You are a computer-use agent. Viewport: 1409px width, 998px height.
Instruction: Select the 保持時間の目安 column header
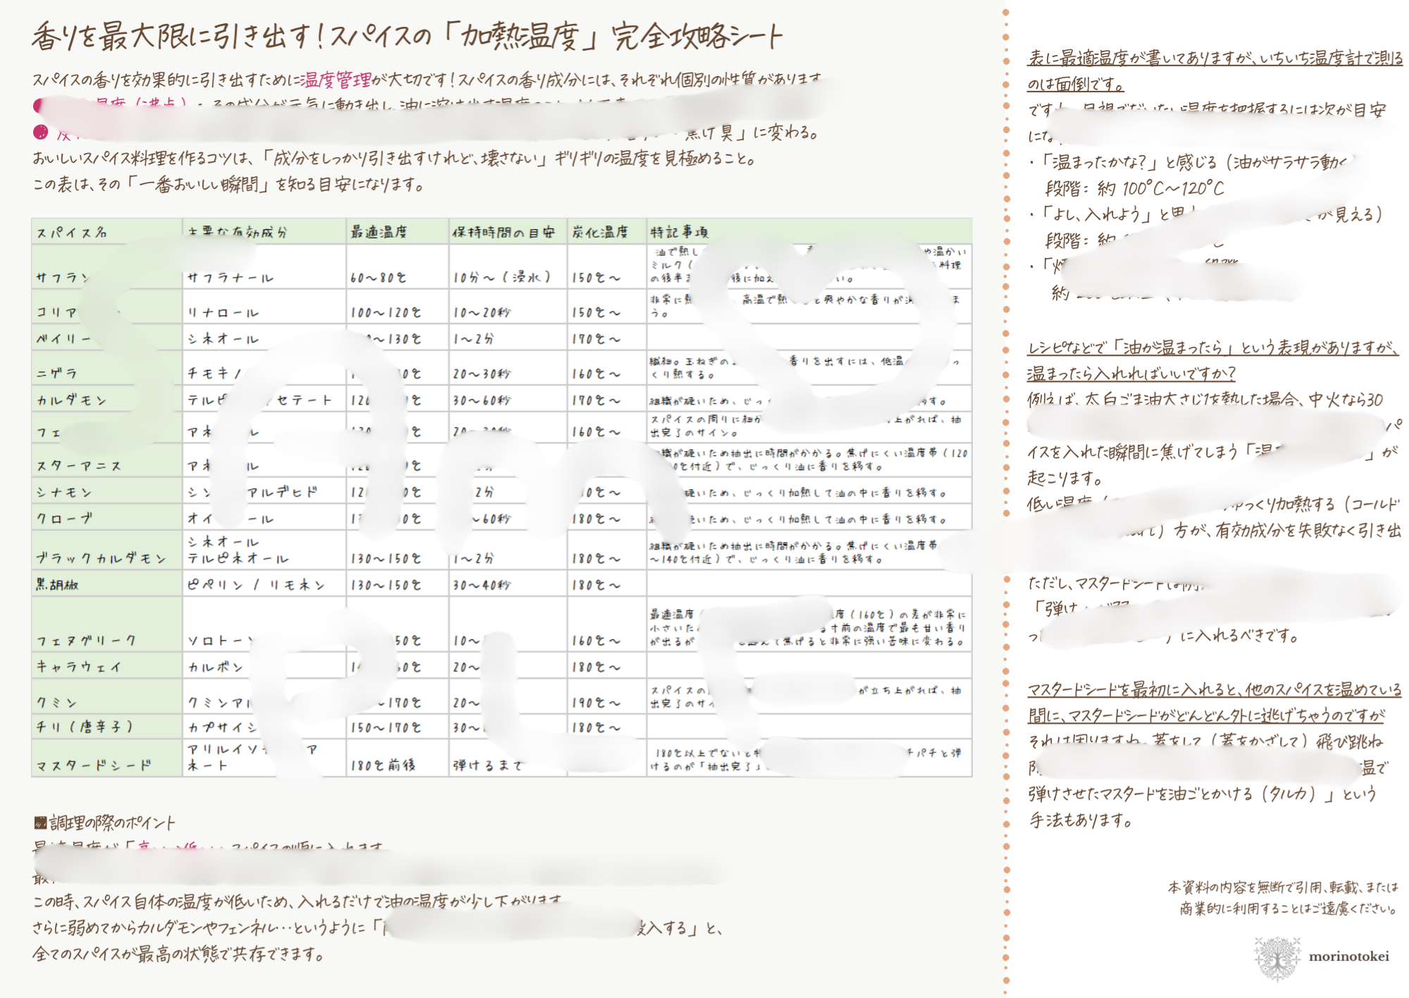point(503,232)
